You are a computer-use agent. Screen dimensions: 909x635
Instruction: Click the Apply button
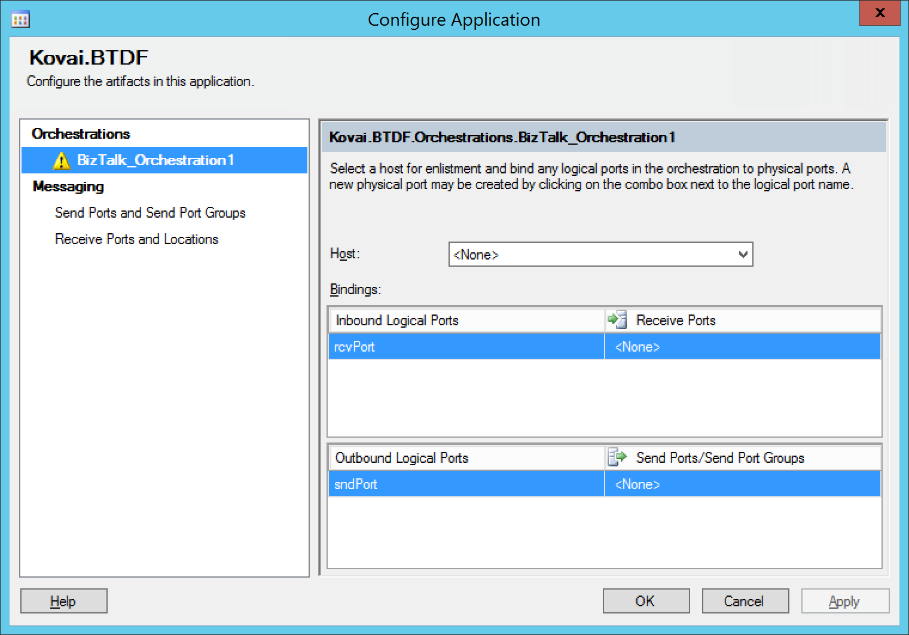click(x=844, y=601)
